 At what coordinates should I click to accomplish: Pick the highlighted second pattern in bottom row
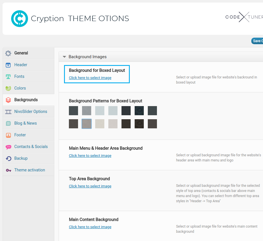87,124
